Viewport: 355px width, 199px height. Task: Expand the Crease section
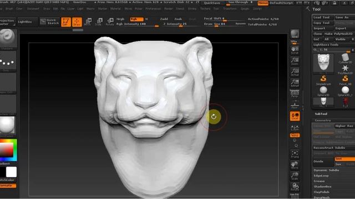pos(319,181)
